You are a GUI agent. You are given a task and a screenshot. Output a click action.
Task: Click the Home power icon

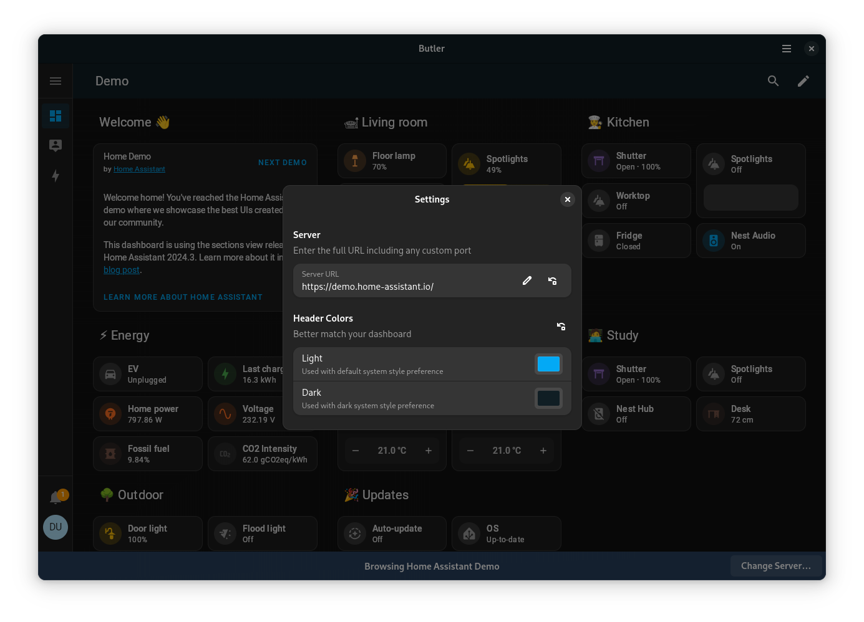[x=110, y=414]
